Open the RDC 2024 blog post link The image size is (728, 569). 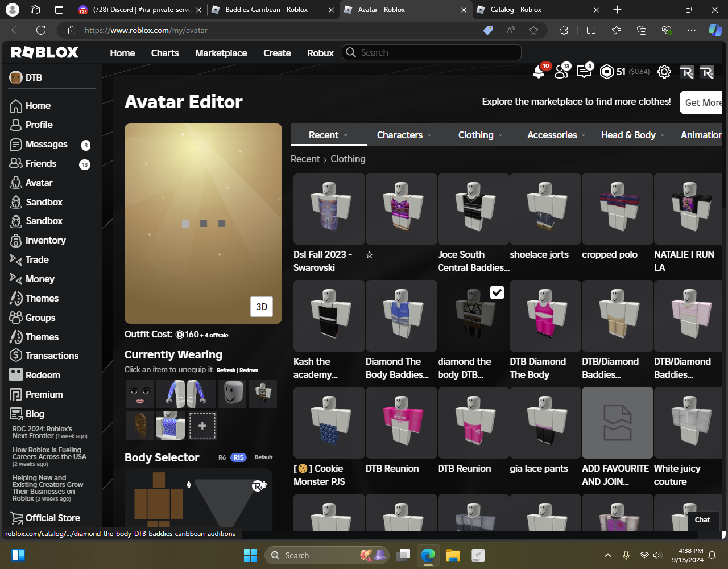(50, 432)
